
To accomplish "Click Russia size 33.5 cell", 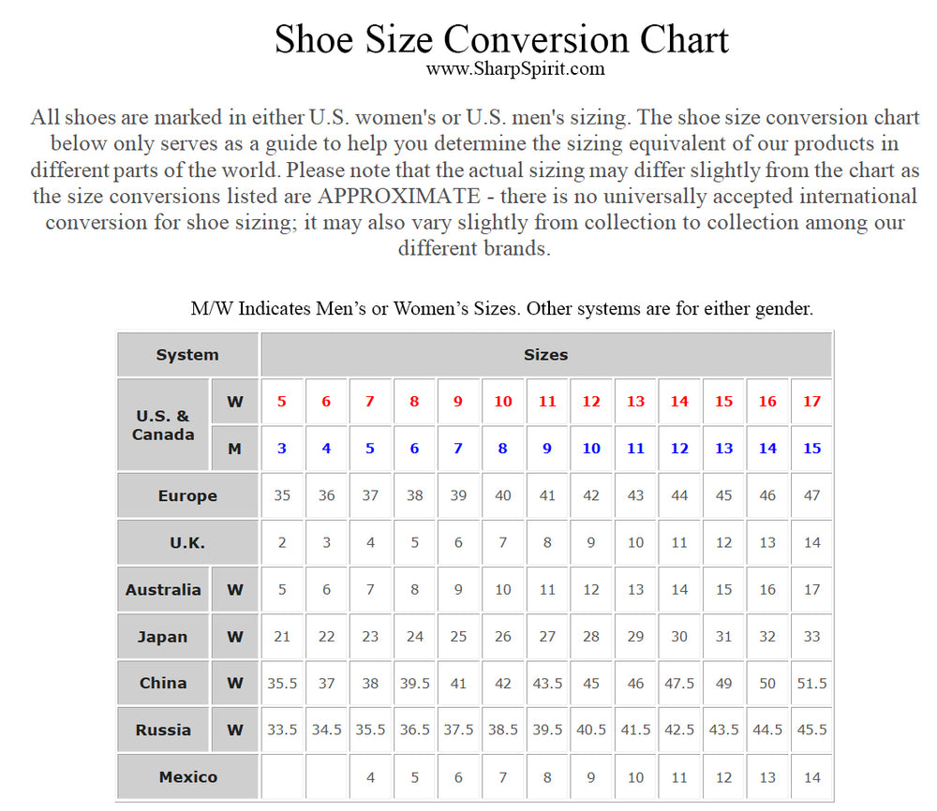I will (x=282, y=730).
